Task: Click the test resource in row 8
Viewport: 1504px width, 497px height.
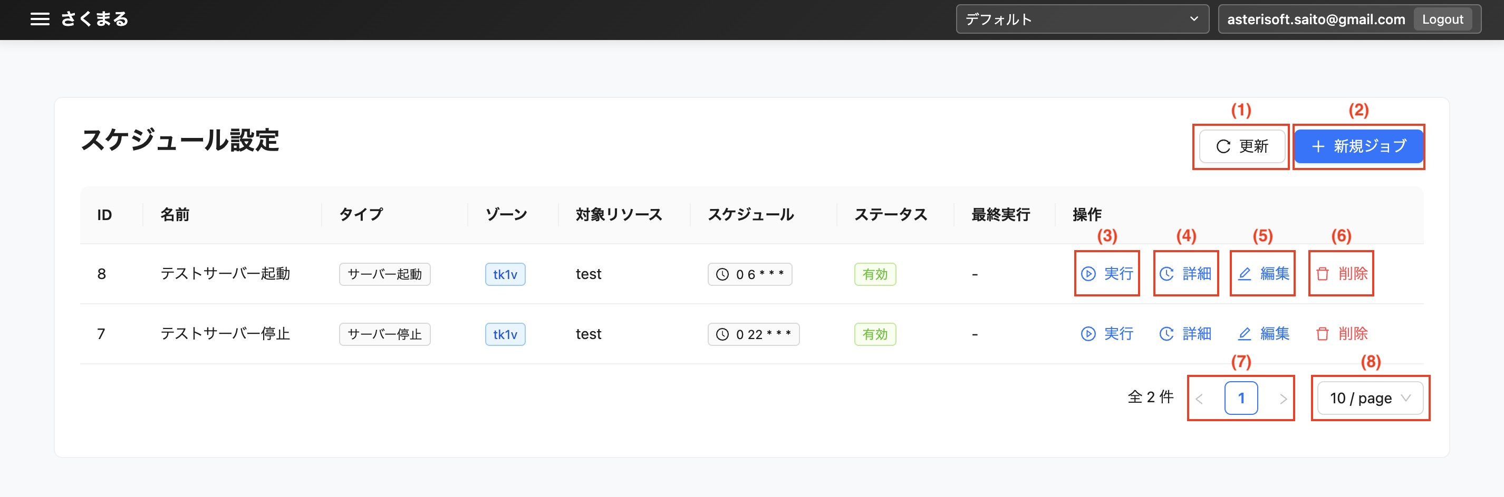Action: 588,274
